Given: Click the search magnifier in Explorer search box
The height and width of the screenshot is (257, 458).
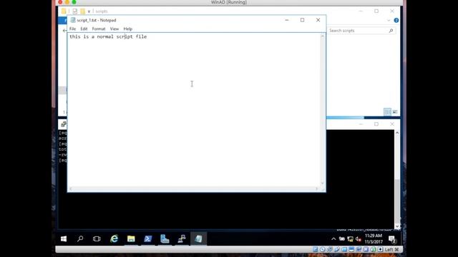Looking at the screenshot, I should click(391, 31).
